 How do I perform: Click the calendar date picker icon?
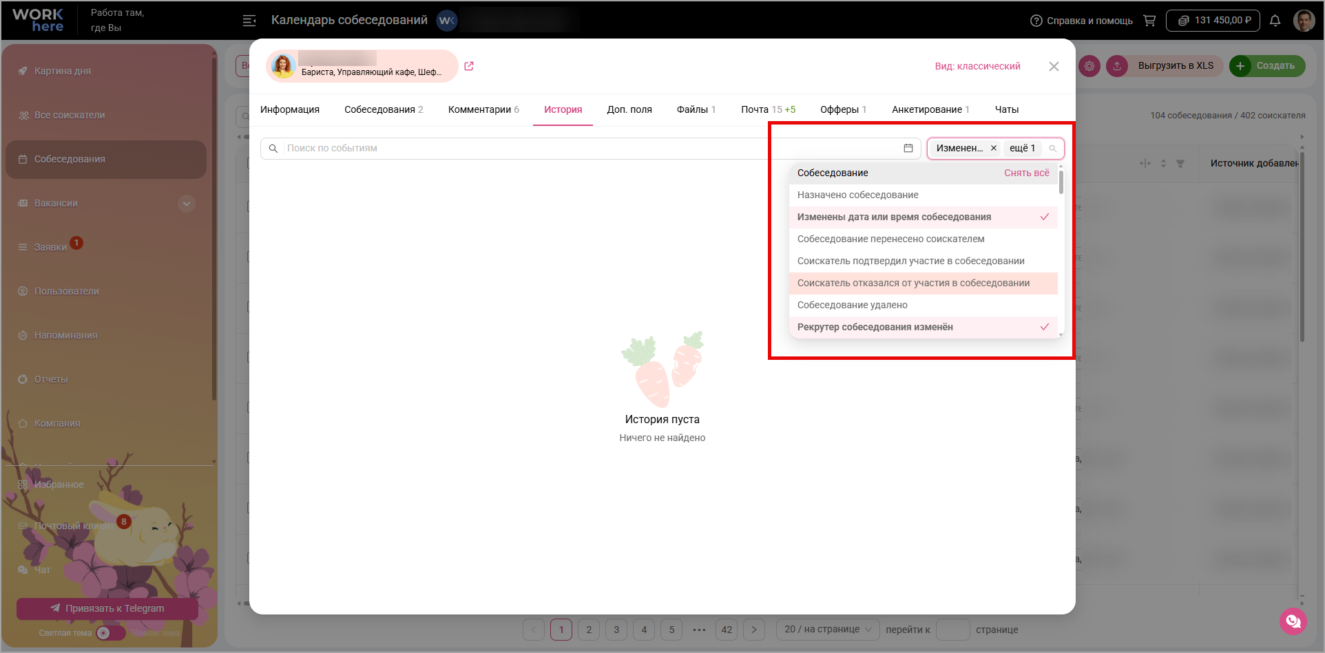click(x=908, y=148)
